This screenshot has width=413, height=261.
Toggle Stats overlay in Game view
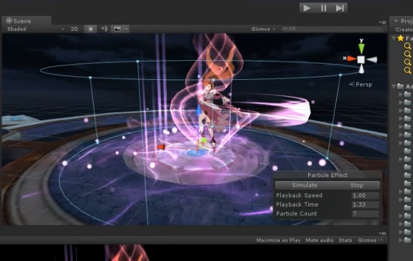345,240
